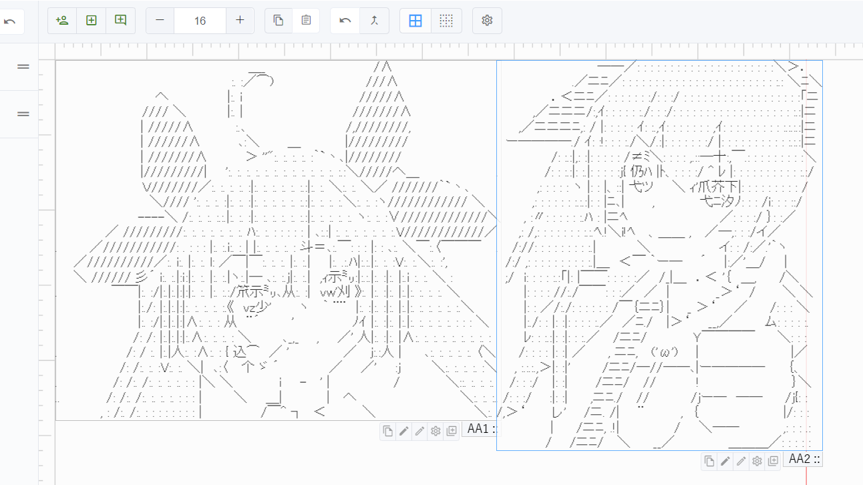Click the clipboard paste icon

(306, 21)
